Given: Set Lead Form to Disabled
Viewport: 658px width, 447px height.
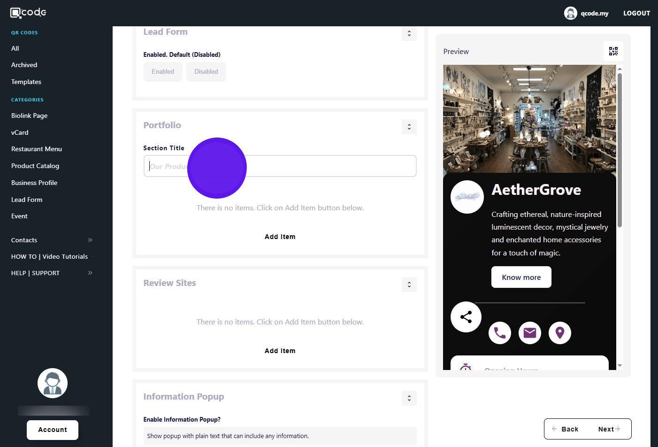Looking at the screenshot, I should tap(206, 72).
